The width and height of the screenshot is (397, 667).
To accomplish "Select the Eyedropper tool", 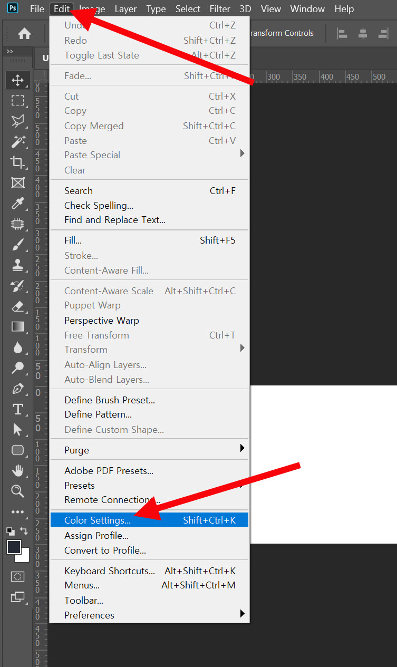I will pos(18,204).
